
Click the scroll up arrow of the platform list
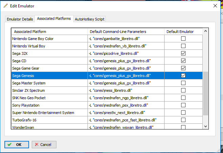point(205,31)
